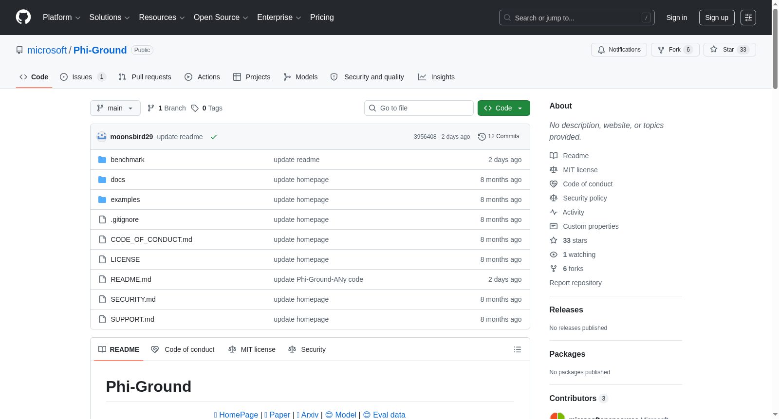
Task: Click the Sign in link
Action: pyautogui.click(x=677, y=18)
